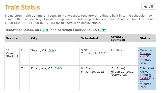This screenshot has height=93, width=161.
Task: Click SLM link in Salem table row
Action: [x=51, y=50]
